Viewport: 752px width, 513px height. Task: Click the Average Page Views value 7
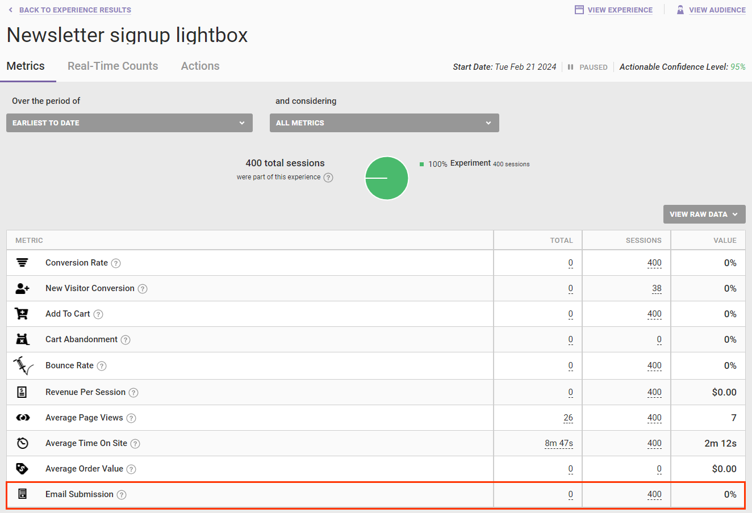point(734,418)
